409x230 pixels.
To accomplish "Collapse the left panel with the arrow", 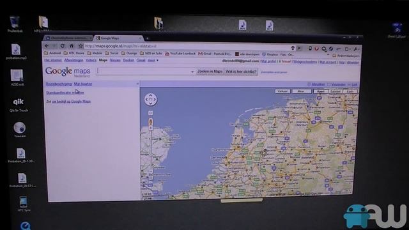I will pyautogui.click(x=137, y=84).
